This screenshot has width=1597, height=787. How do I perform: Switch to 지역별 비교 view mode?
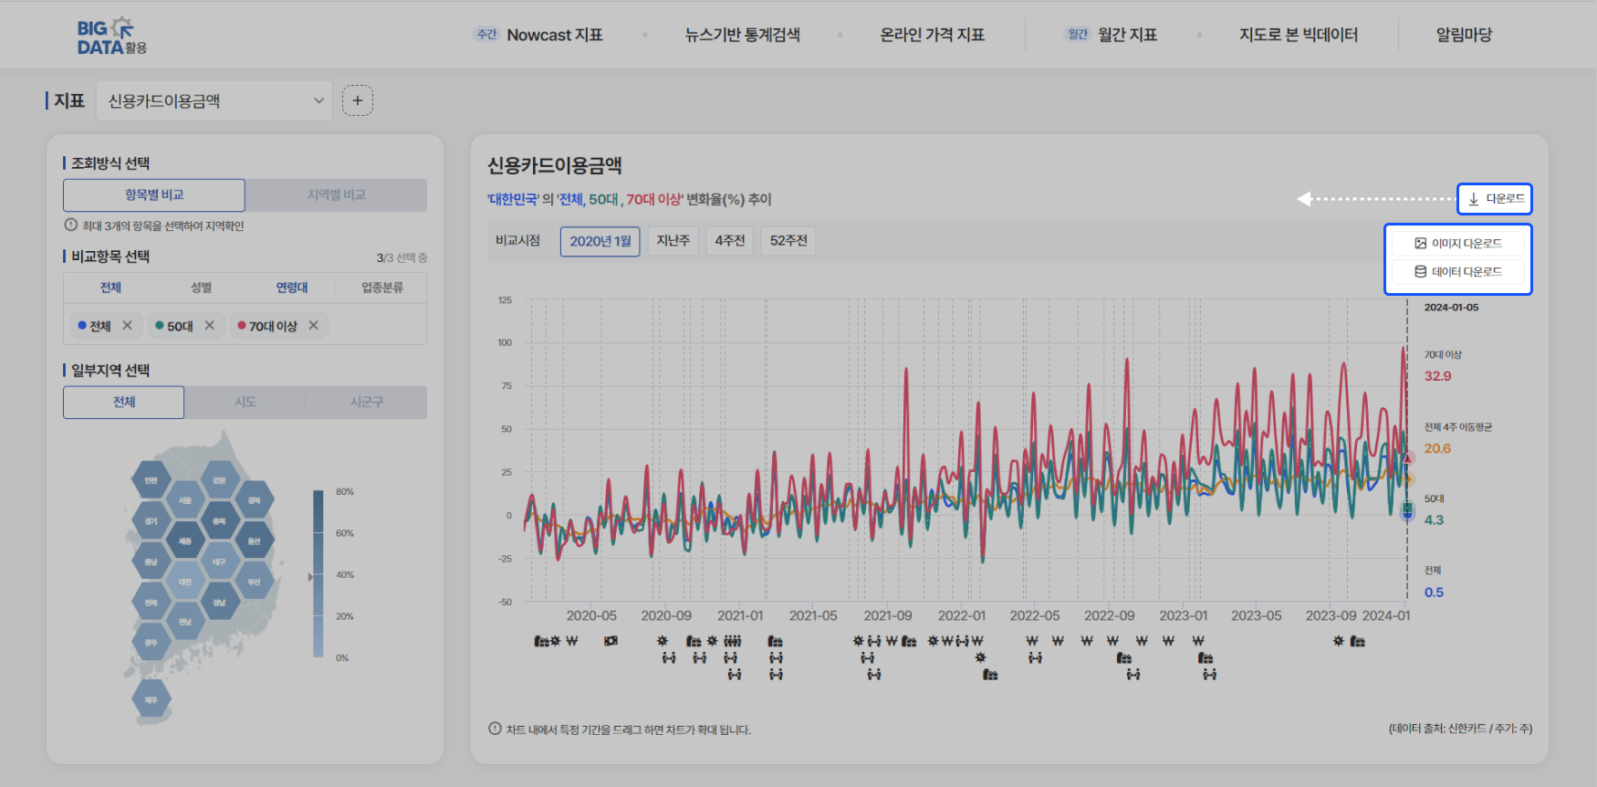336,195
